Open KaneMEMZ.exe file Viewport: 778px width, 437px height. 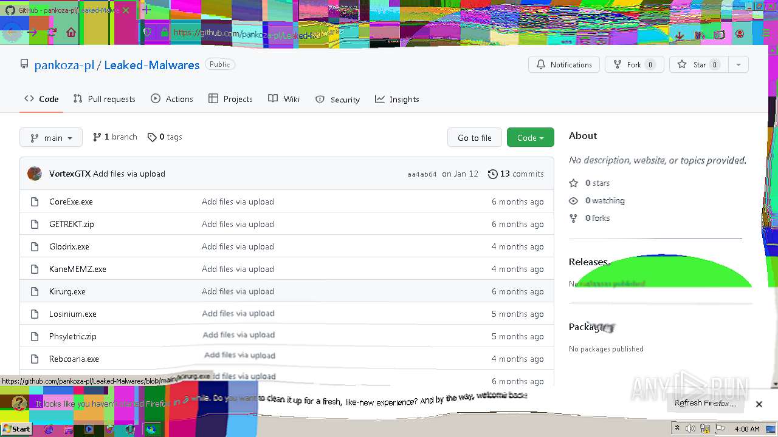pos(78,269)
